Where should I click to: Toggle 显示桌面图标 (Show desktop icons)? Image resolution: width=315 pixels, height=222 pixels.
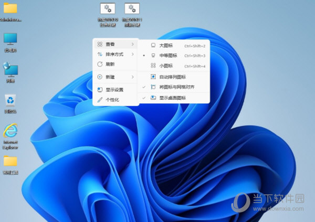pyautogui.click(x=174, y=98)
